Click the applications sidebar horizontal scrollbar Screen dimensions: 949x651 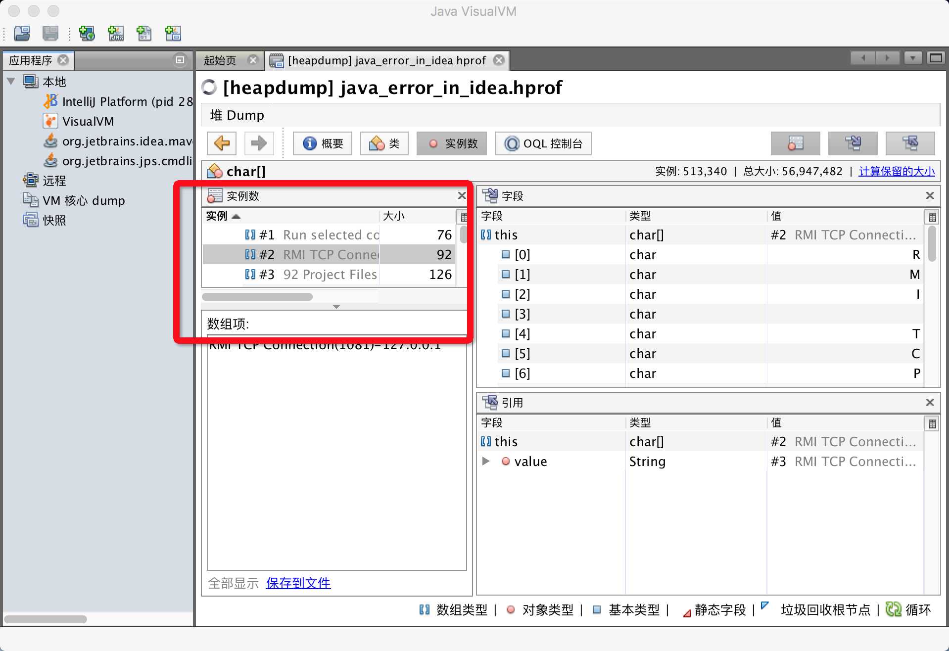46,619
